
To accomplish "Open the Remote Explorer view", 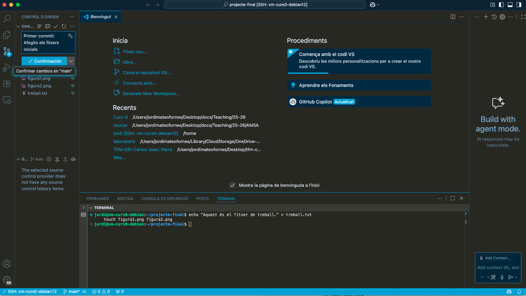I will point(7,100).
